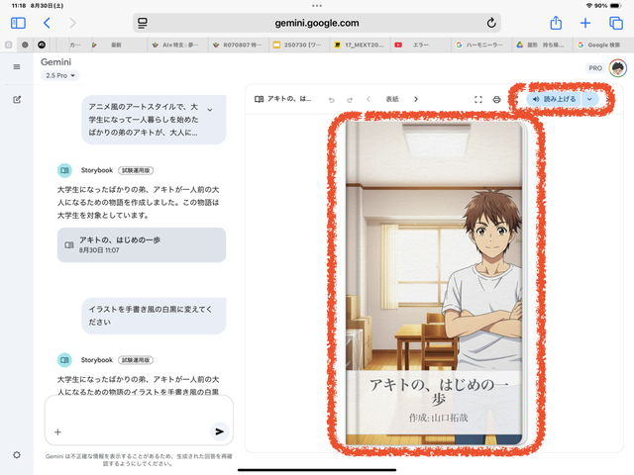Screen dimensions: 634x475
Task: Add a new Safari tab
Action: [585, 23]
